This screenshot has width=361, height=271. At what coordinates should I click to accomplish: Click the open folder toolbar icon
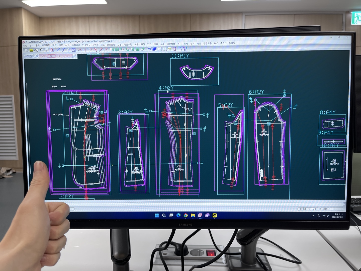[x=31, y=50]
